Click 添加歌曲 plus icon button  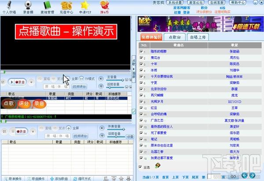point(59,179)
